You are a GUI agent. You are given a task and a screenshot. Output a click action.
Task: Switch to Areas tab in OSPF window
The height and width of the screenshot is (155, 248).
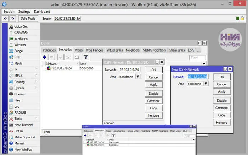click(79, 50)
